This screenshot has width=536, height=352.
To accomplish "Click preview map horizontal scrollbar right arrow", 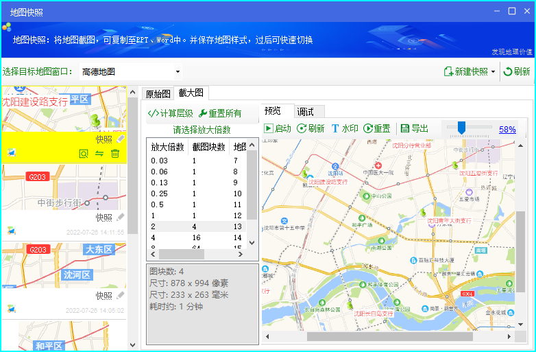I will click(x=509, y=337).
